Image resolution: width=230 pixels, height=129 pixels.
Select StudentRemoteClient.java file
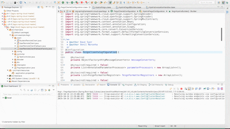click(x=30, y=40)
